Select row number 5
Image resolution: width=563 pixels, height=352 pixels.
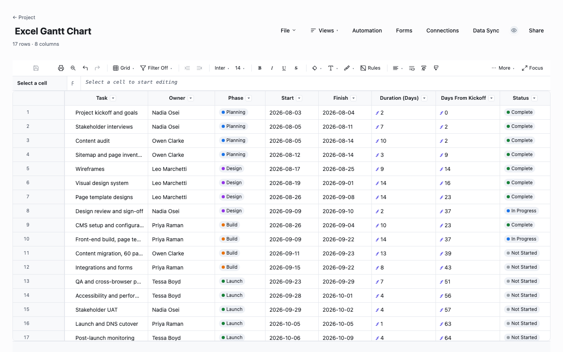pos(28,169)
